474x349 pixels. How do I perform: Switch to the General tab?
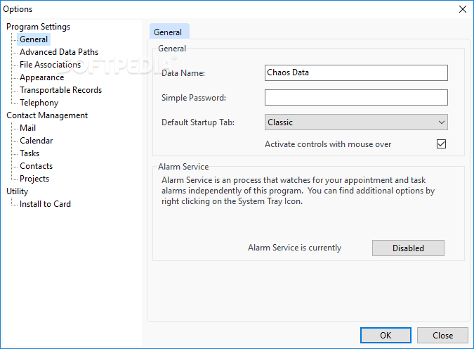click(x=169, y=32)
